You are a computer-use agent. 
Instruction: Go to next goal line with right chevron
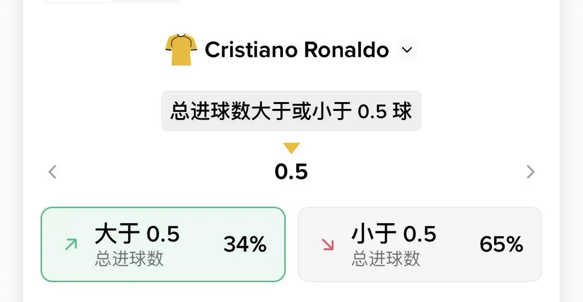point(531,172)
